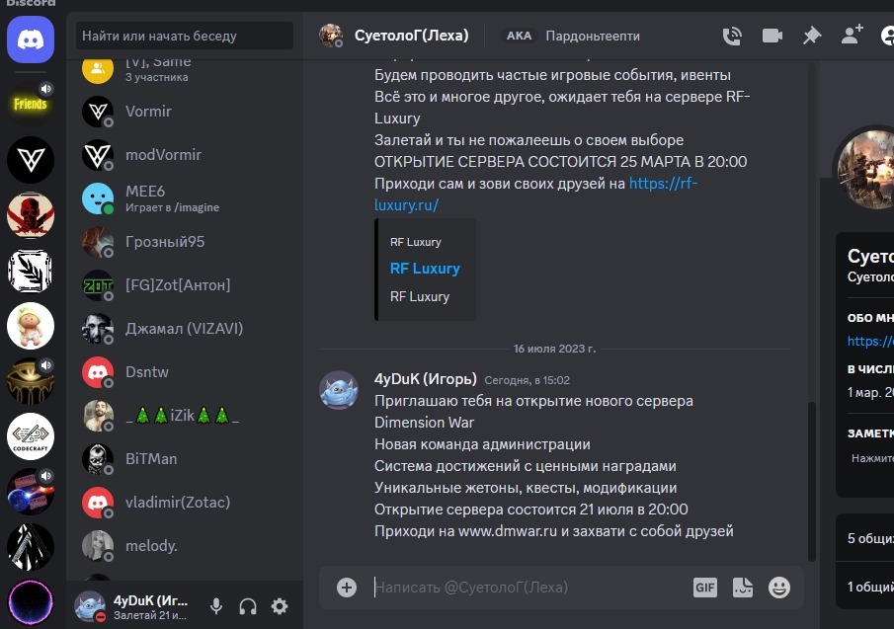Toggle headphones deafen
The height and width of the screenshot is (629, 894).
click(248, 606)
